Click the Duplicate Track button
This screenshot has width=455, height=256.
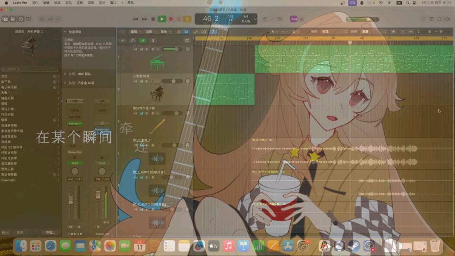(133, 40)
